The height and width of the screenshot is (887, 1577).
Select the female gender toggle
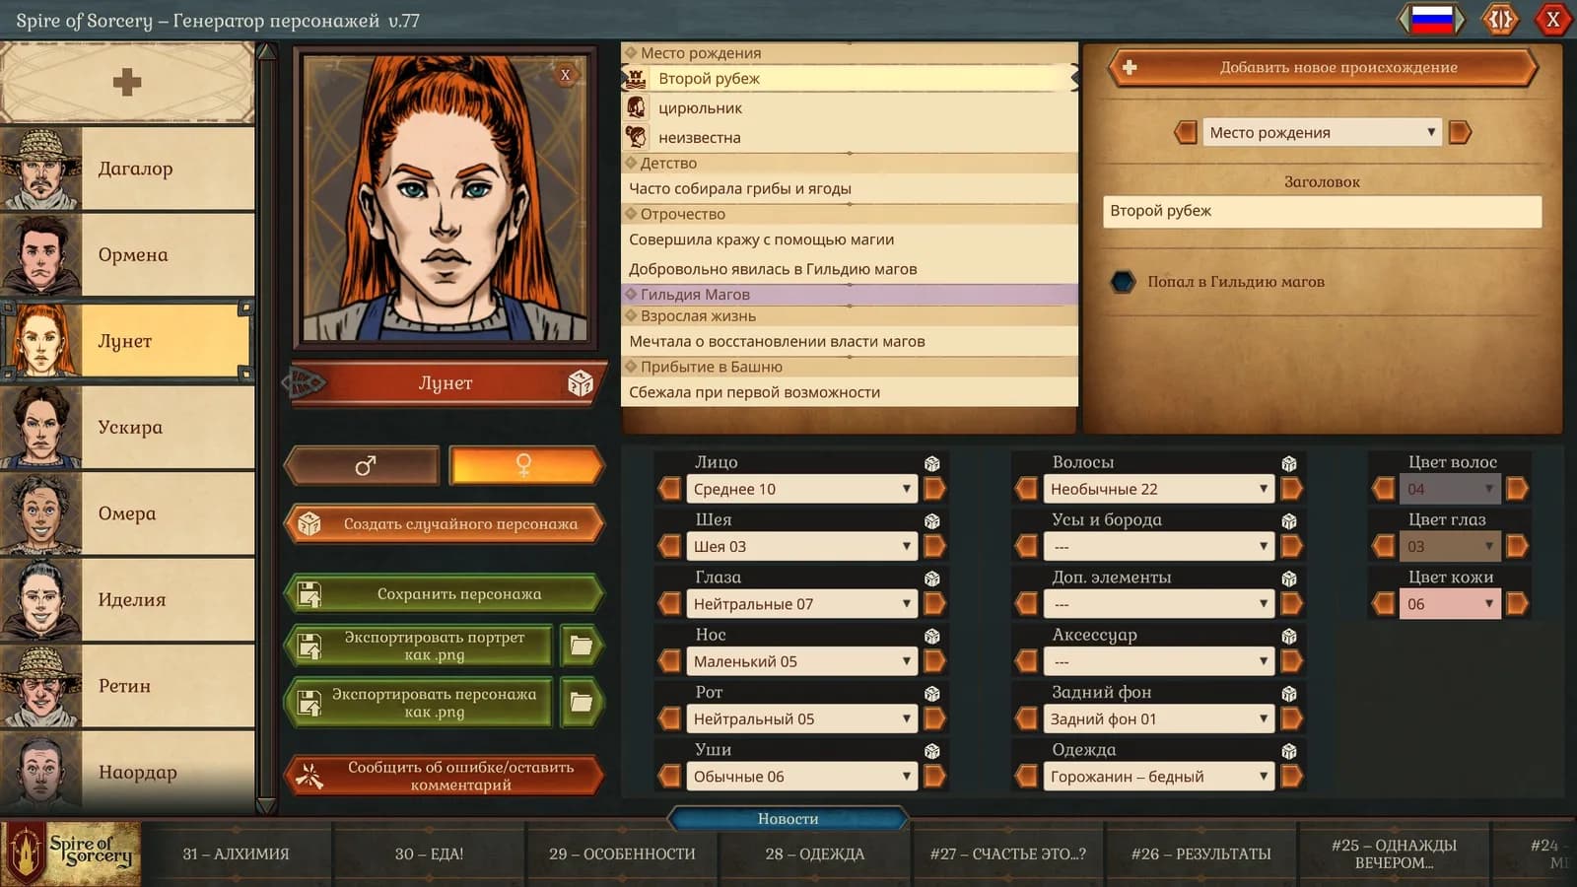[x=524, y=465]
